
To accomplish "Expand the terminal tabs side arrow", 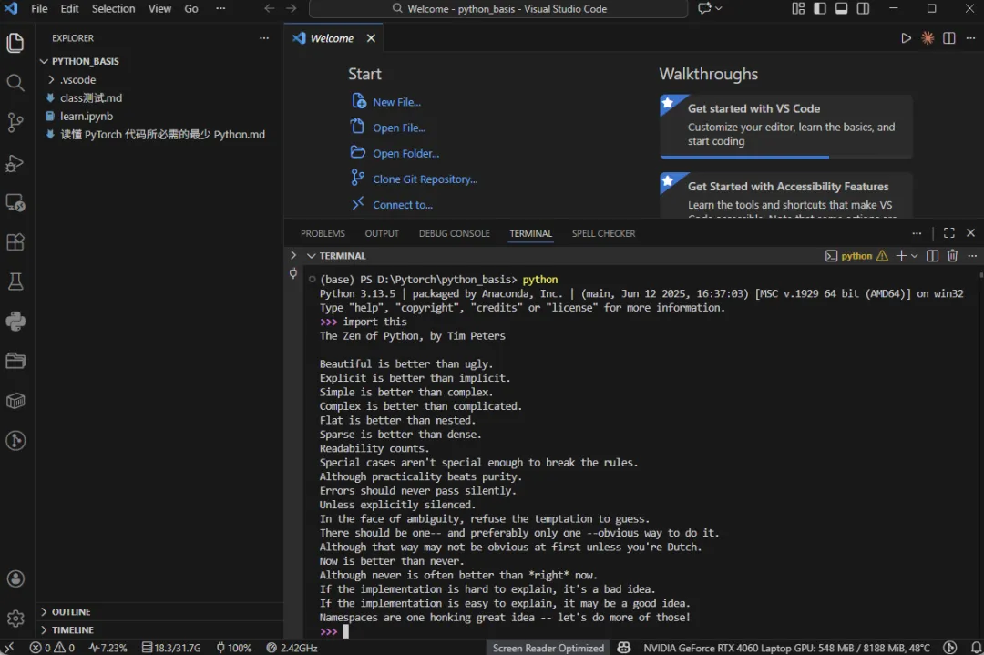I will (x=293, y=255).
